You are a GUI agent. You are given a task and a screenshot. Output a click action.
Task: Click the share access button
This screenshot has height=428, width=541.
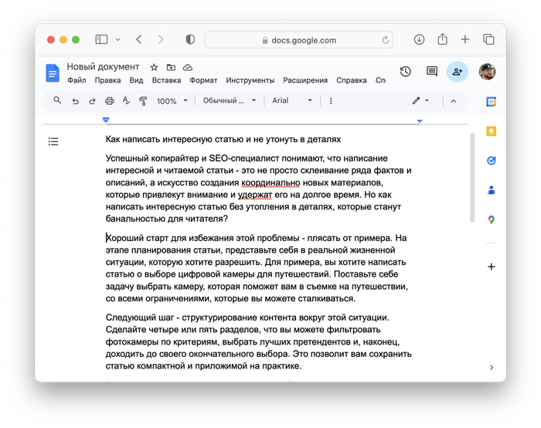click(x=458, y=72)
